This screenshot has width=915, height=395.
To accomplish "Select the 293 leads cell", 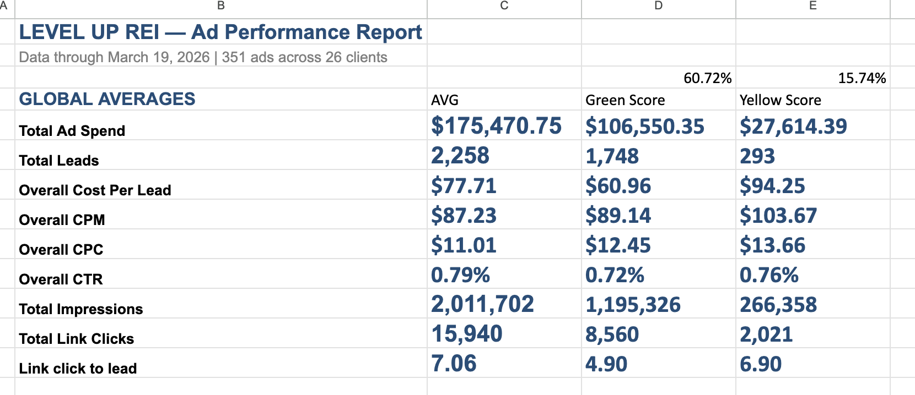I will tap(813, 155).
